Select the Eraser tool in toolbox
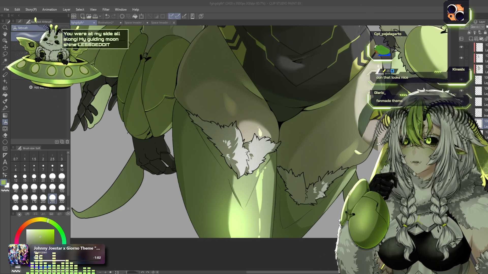The width and height of the screenshot is (488, 274). coord(5,135)
